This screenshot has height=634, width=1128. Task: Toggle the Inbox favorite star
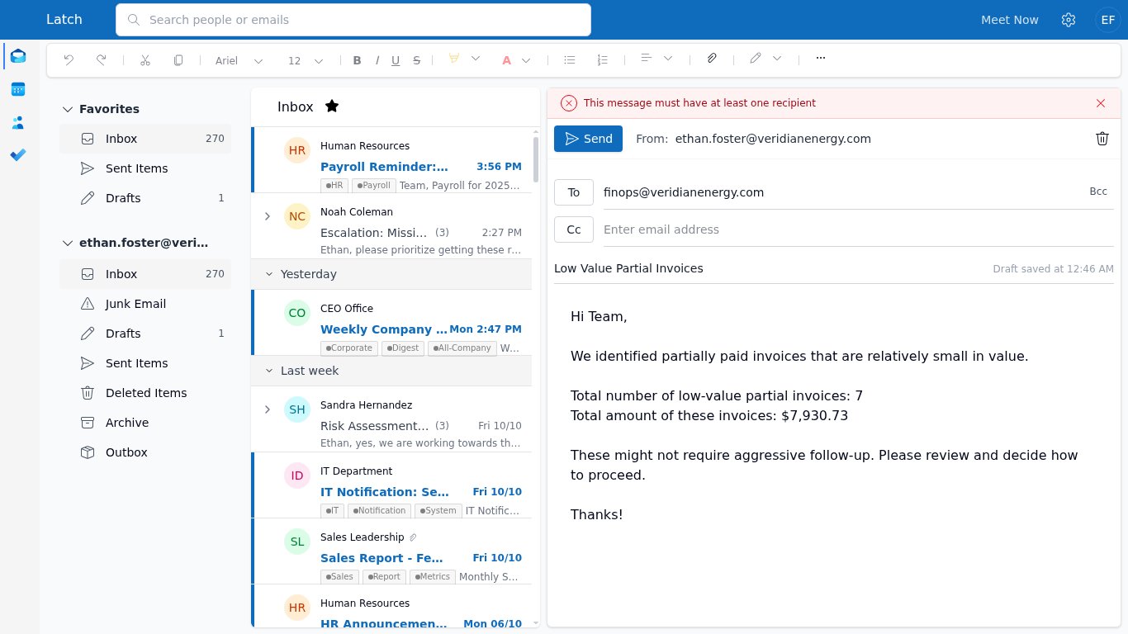tap(332, 106)
